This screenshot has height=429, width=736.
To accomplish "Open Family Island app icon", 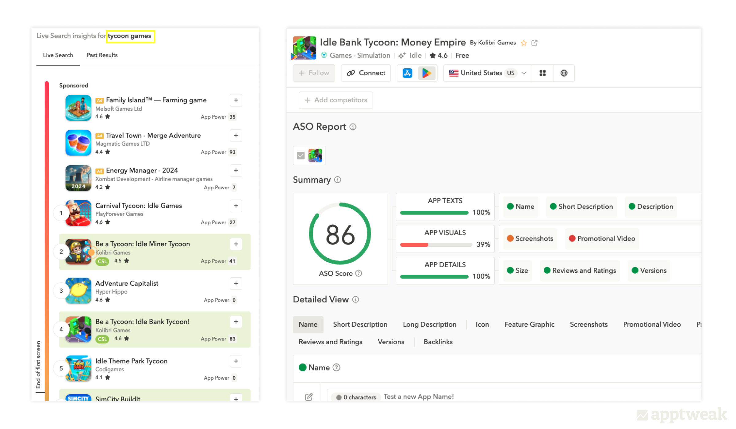I will click(x=78, y=108).
